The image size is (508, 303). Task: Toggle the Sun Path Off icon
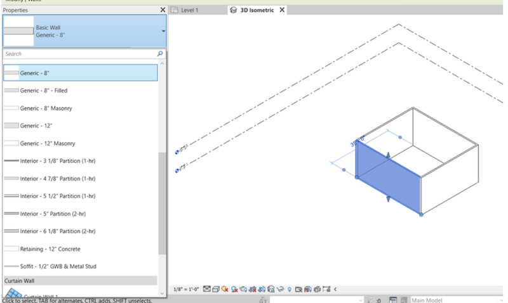(x=225, y=289)
